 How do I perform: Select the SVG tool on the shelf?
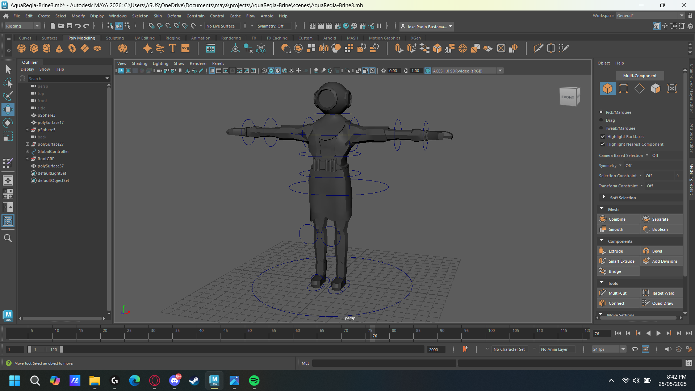click(x=185, y=48)
